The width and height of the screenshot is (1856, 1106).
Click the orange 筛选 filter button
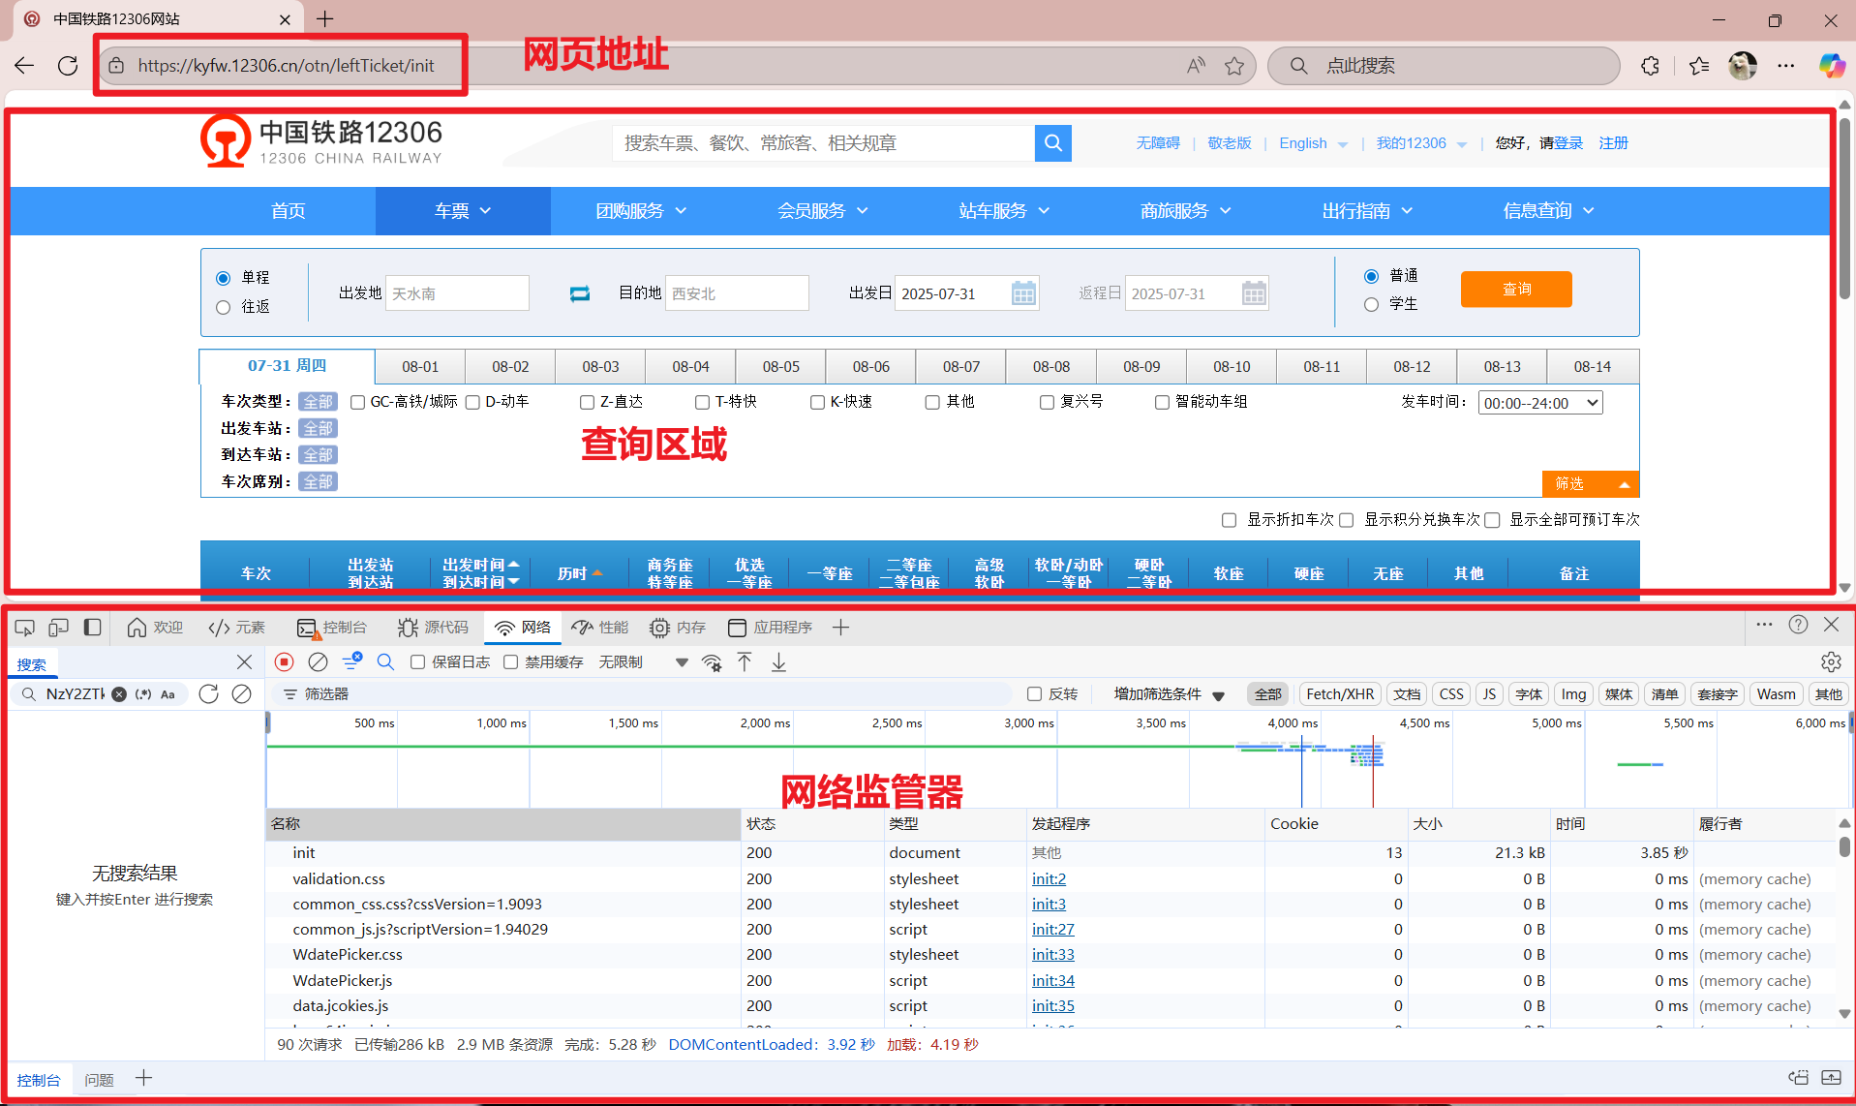pos(1590,483)
